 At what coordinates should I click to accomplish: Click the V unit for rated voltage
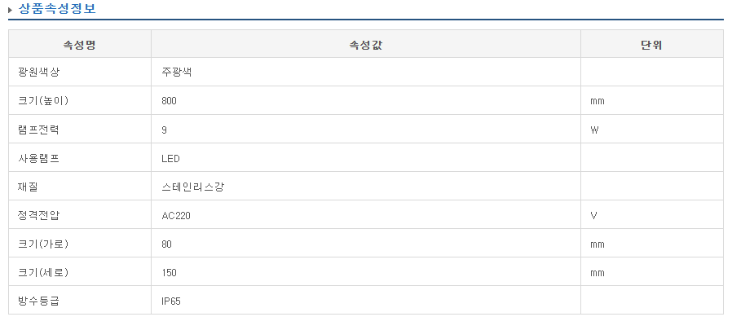point(593,215)
